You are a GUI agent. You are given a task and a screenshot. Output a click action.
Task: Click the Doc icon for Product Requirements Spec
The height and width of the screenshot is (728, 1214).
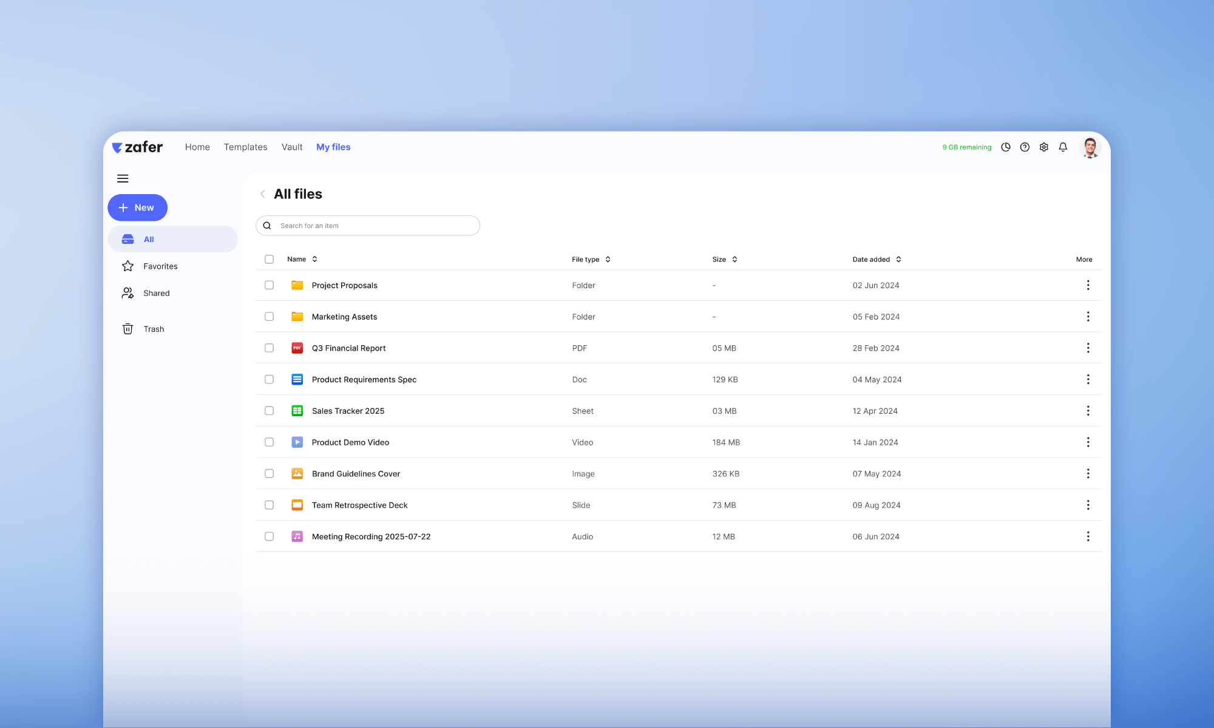click(297, 380)
